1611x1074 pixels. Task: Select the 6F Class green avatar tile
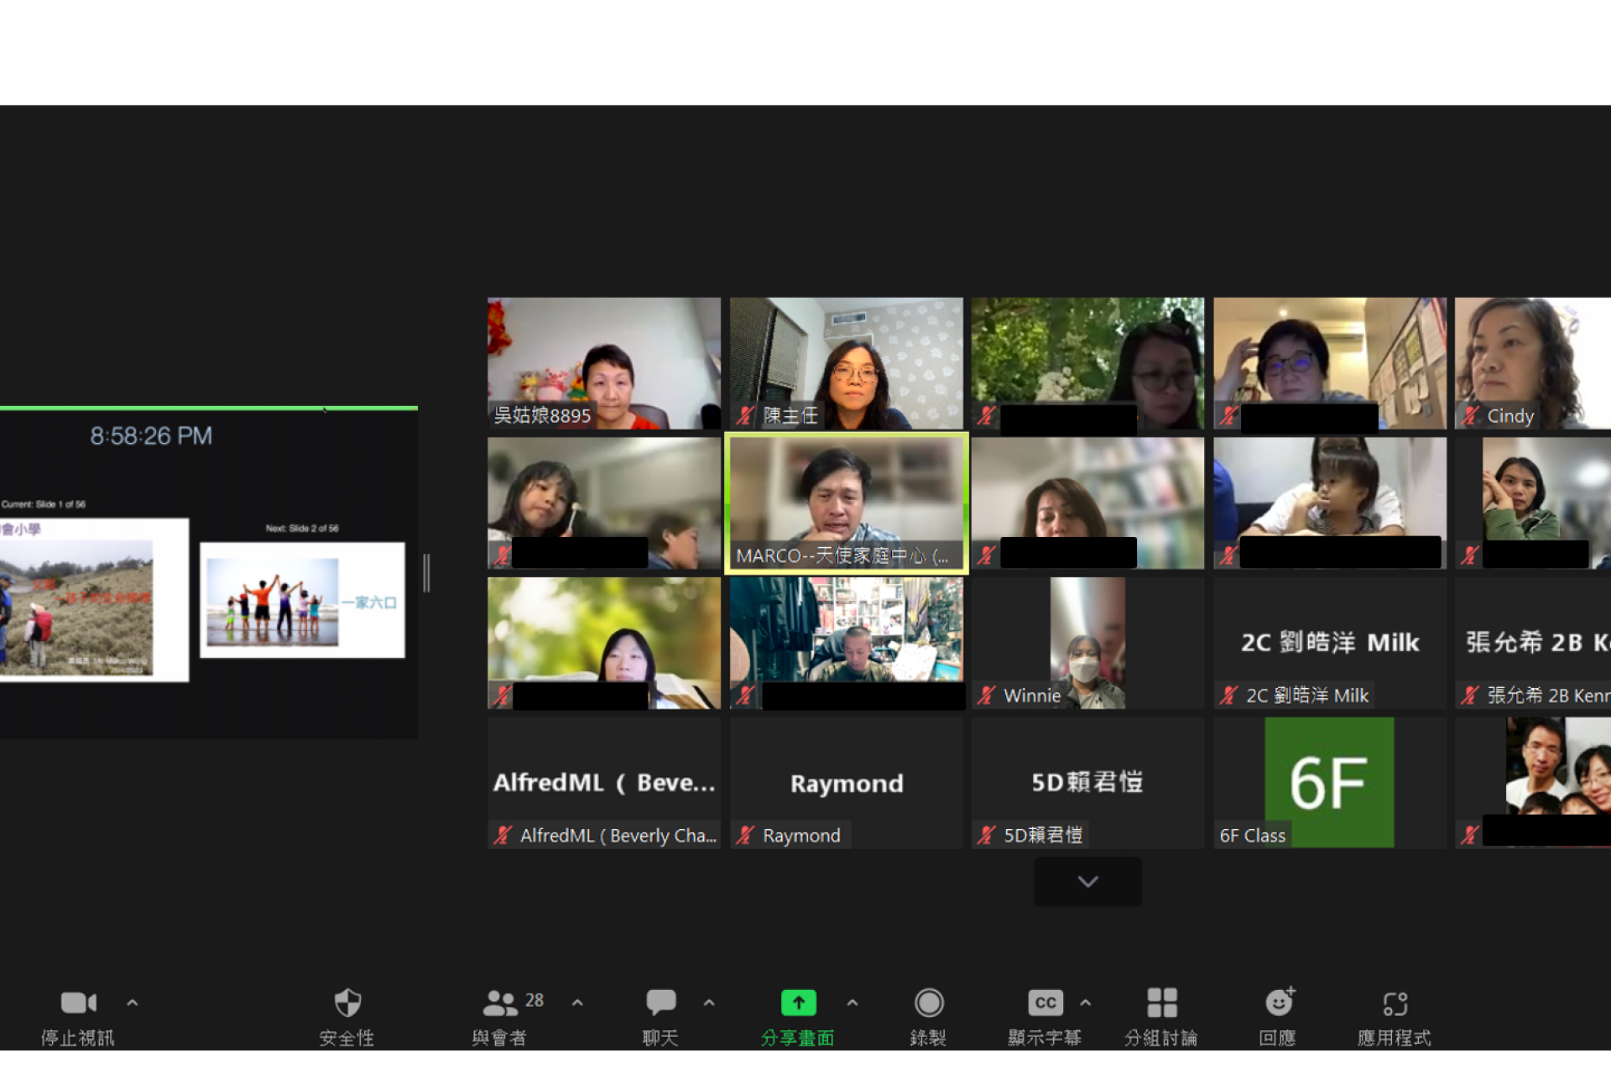tap(1330, 782)
